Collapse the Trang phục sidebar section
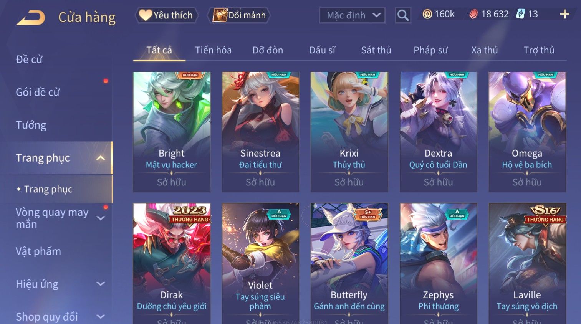 [x=101, y=158]
